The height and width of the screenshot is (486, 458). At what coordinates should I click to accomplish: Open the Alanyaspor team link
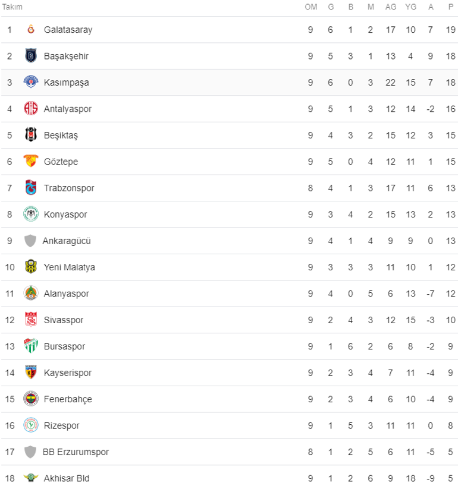(67, 294)
